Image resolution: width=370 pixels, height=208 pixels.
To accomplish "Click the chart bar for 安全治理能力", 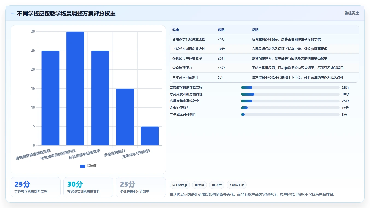I will coord(125,117).
